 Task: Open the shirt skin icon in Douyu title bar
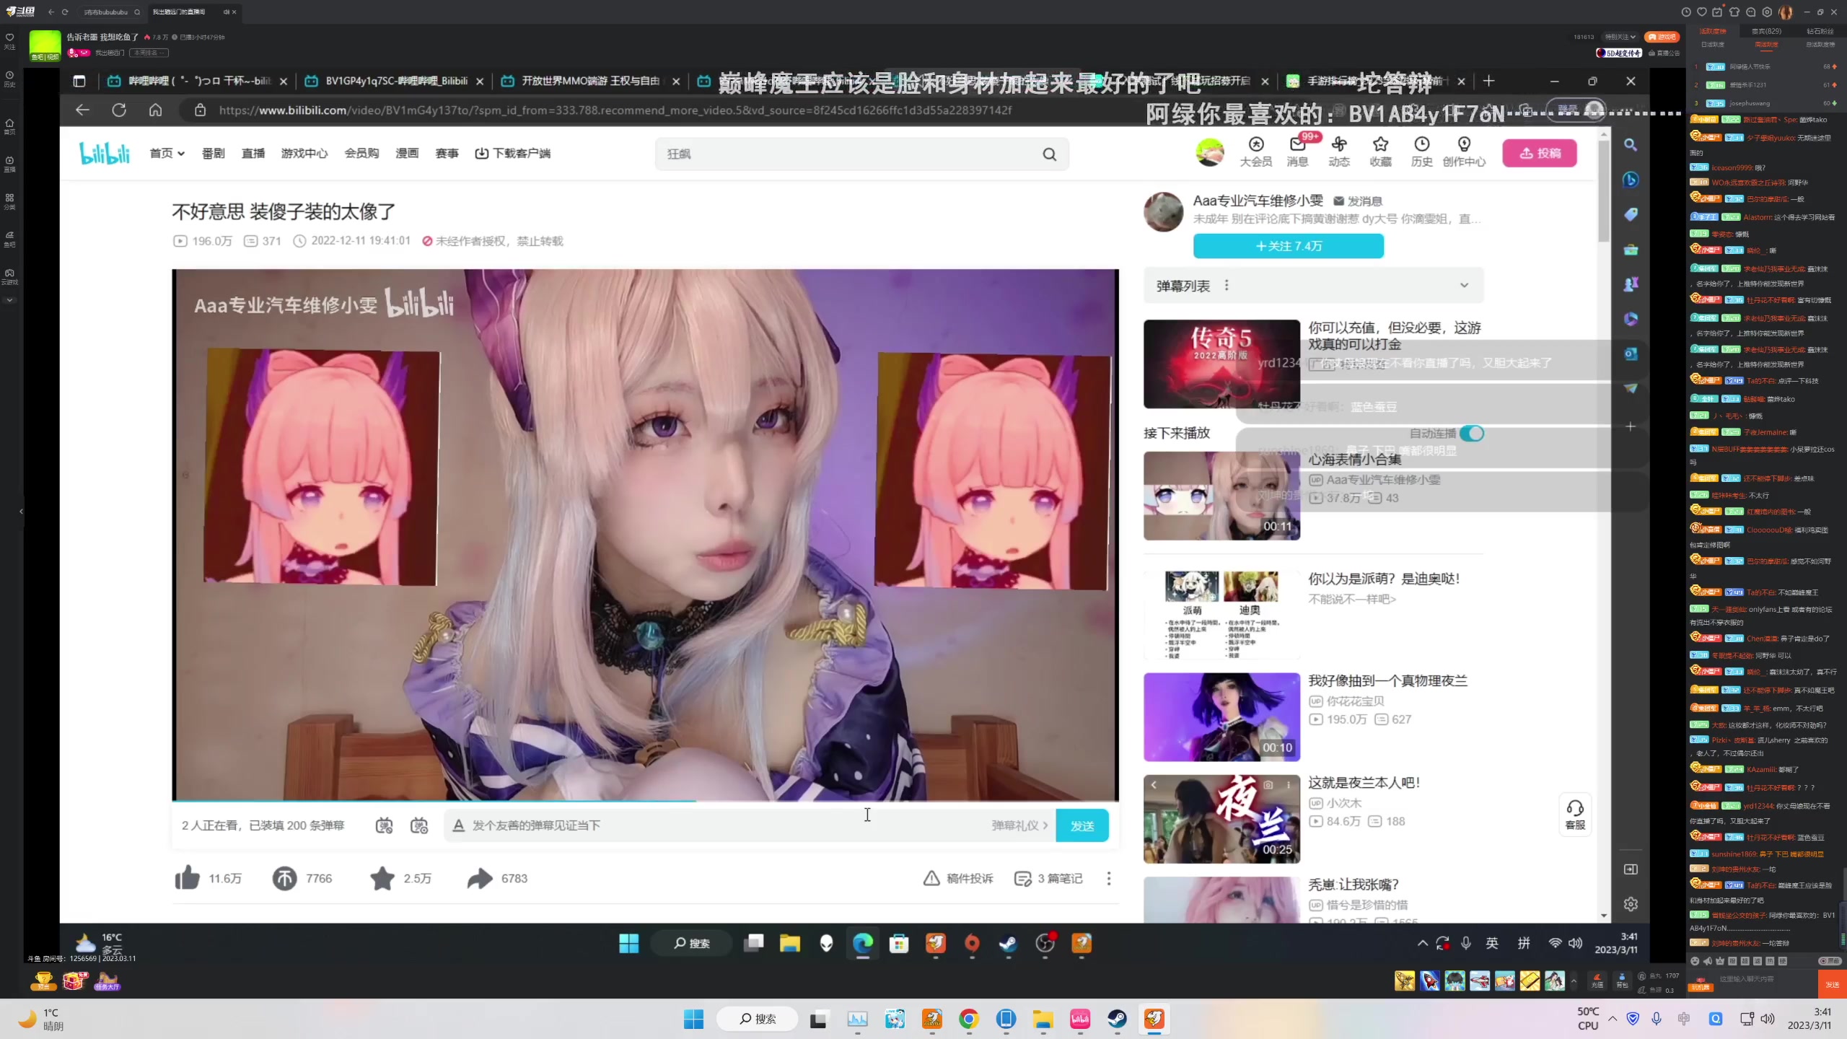tap(1734, 12)
